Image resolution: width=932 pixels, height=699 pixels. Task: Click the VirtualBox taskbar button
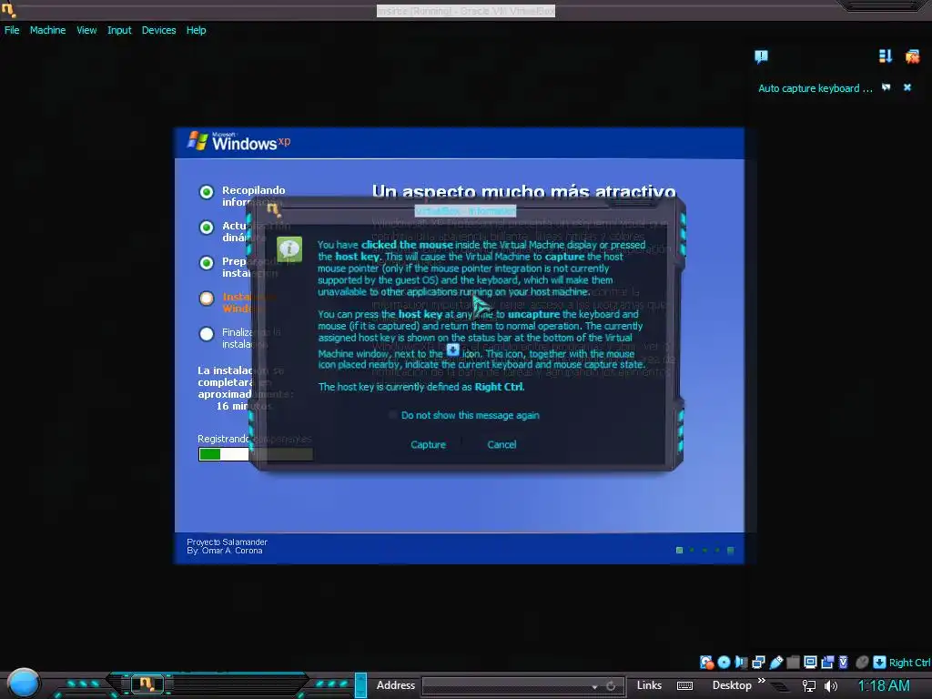[x=147, y=684]
